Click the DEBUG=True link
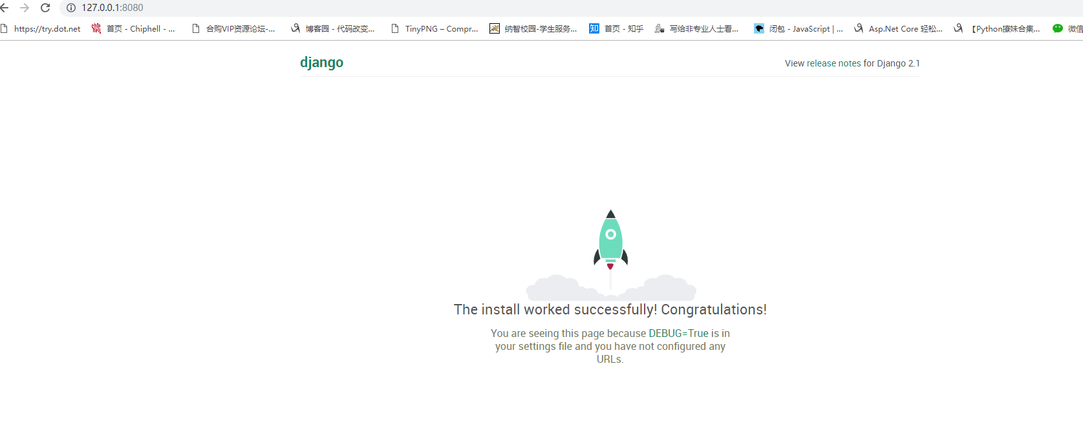Image resolution: width=1083 pixels, height=448 pixels. tap(679, 333)
